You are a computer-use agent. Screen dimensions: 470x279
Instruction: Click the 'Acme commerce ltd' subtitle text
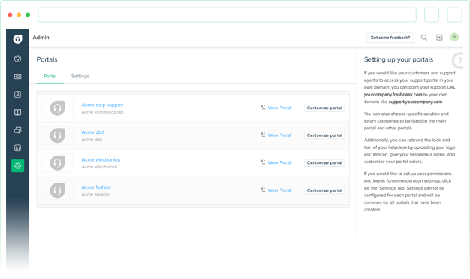102,112
